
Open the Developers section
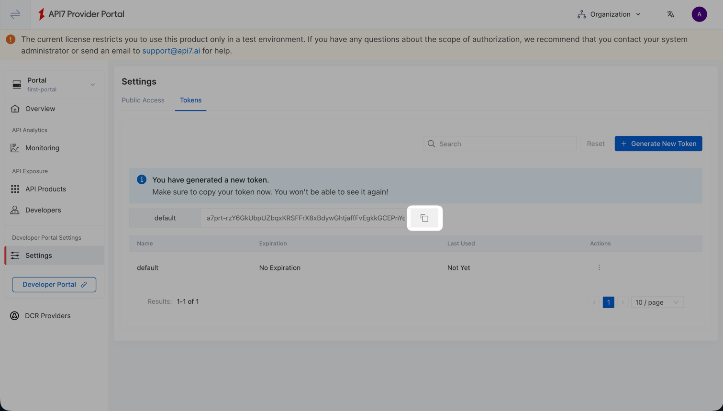(x=43, y=210)
